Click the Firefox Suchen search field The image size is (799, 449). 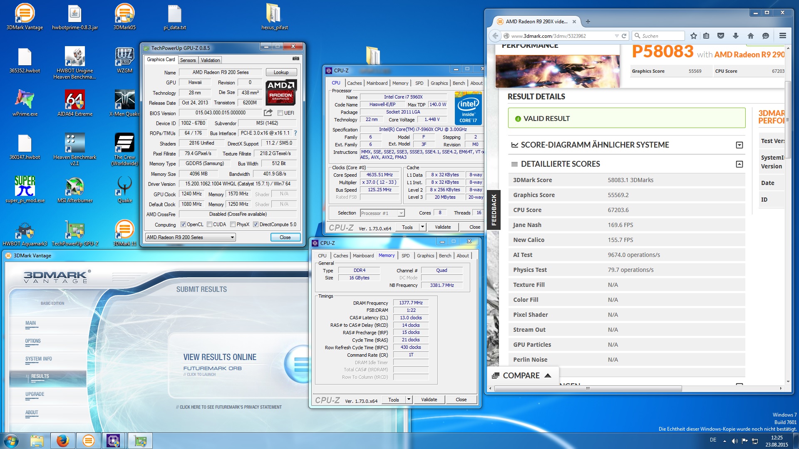tap(659, 36)
